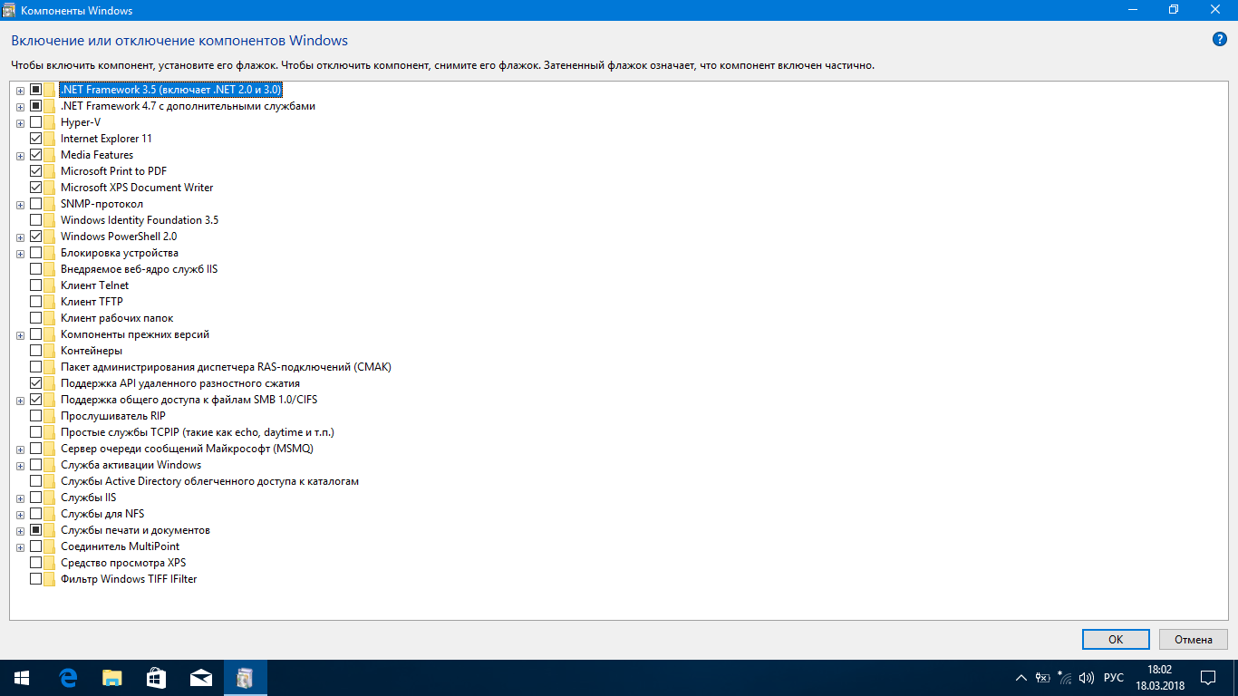1238x696 pixels.
Task: Expand Службы печати и документов node
Action: tap(20, 531)
